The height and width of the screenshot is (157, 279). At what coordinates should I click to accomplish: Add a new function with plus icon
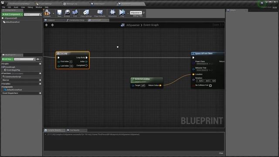point(40,73)
